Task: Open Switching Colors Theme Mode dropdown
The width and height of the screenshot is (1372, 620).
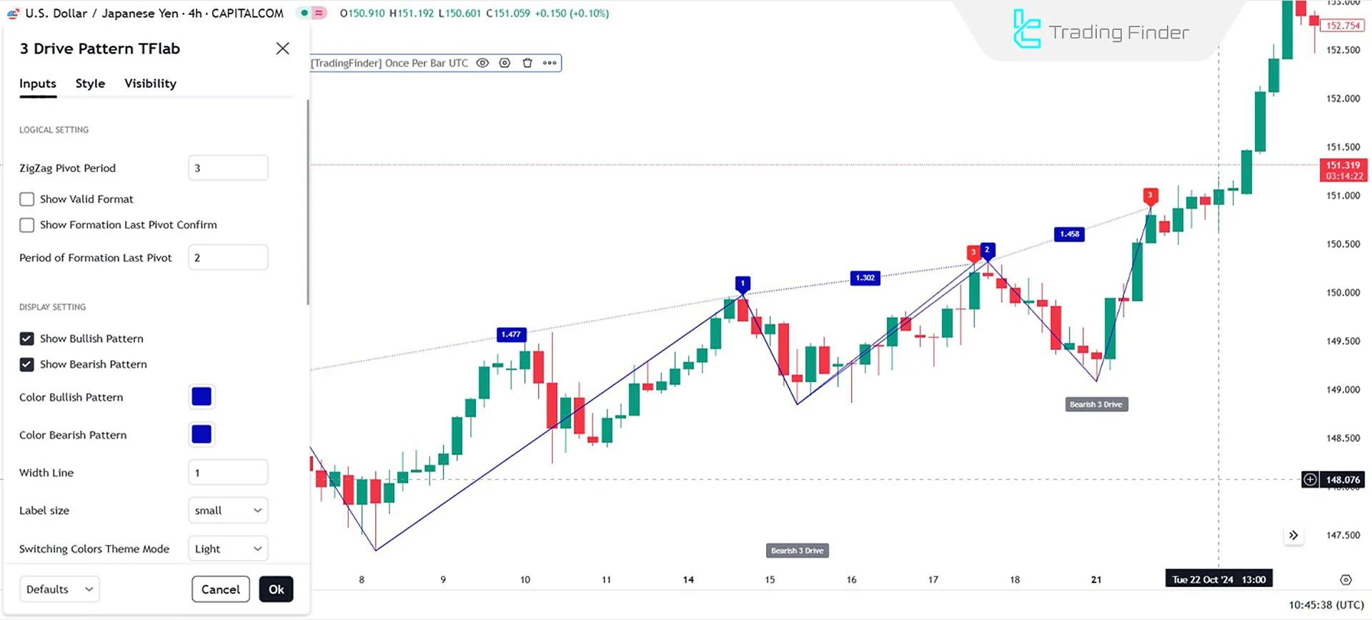Action: tap(228, 549)
